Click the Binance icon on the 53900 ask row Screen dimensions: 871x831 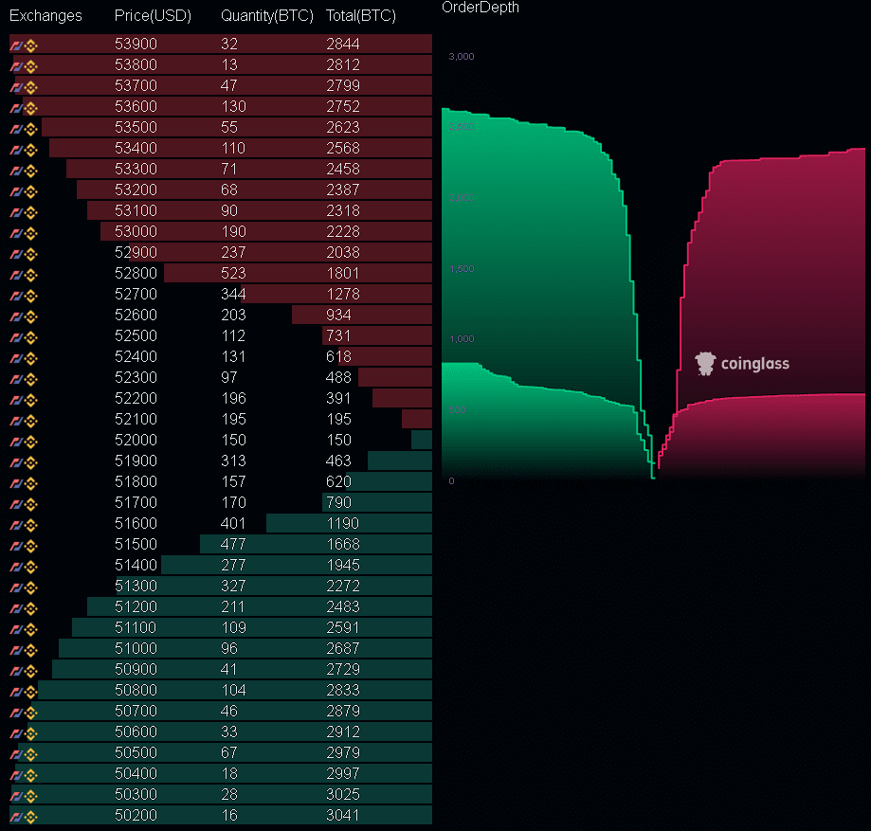click(30, 44)
